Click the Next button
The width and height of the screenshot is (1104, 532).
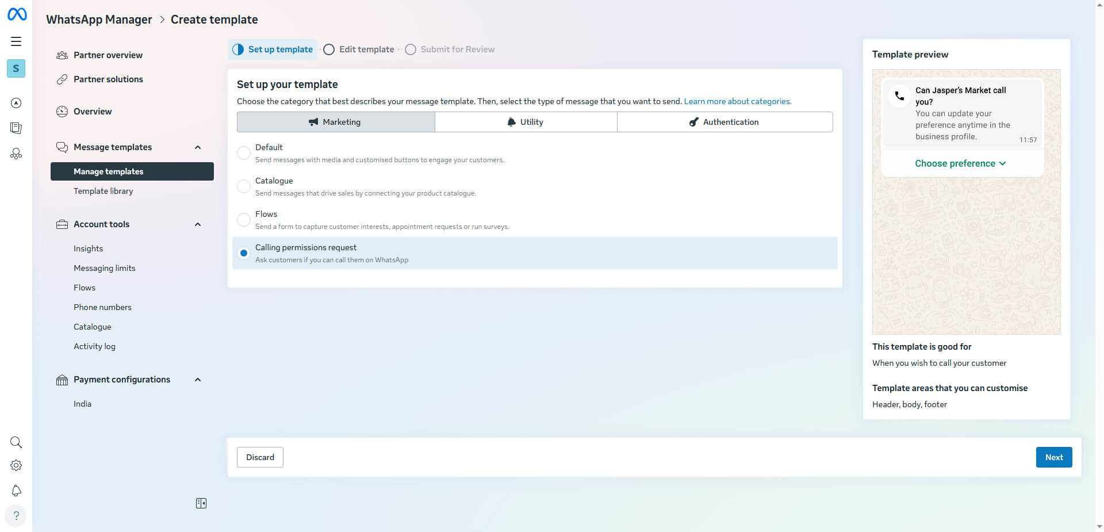1053,457
